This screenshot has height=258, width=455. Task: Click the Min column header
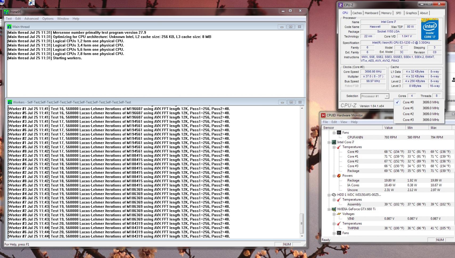click(417, 128)
